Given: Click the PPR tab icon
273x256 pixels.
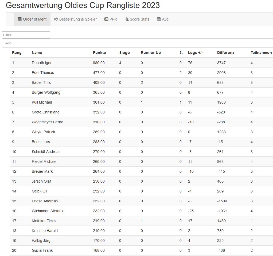Looking at the screenshot, I should coord(106,19).
